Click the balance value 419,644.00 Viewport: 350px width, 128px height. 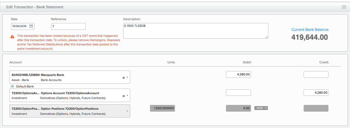click(x=310, y=37)
